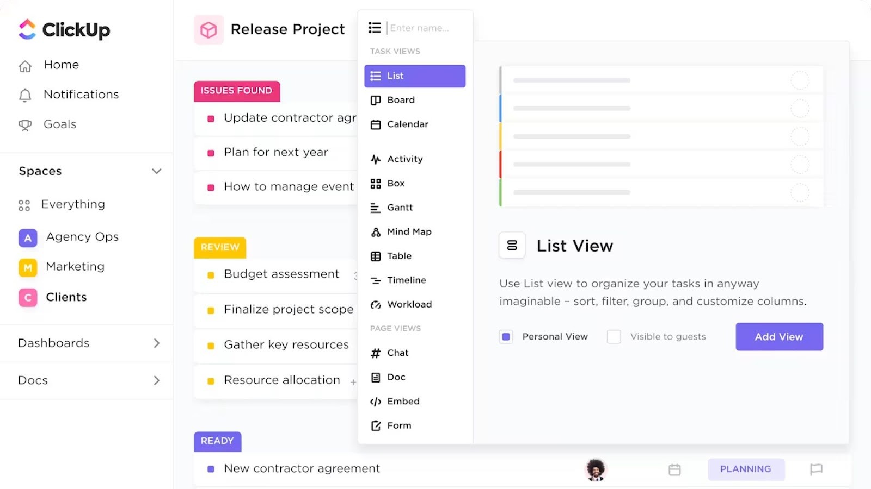Open the Timeline view
Screen dimensions: 871x489
[406, 280]
